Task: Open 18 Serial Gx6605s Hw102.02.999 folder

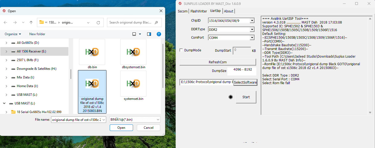Action: coord(36,112)
